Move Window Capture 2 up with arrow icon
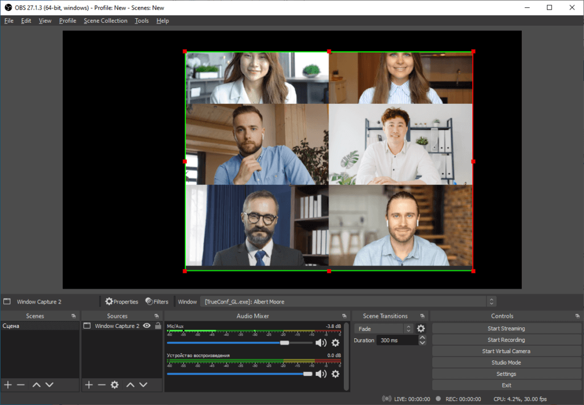 tap(131, 384)
